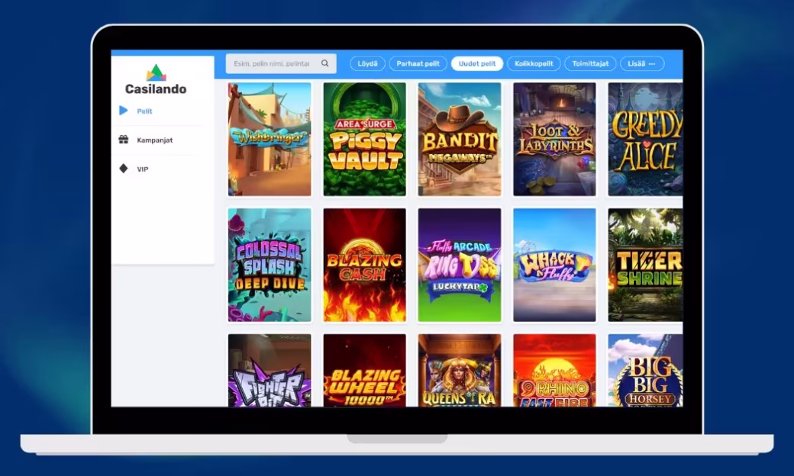
Task: Select the Uudet pelit filter tab
Action: [x=477, y=63]
